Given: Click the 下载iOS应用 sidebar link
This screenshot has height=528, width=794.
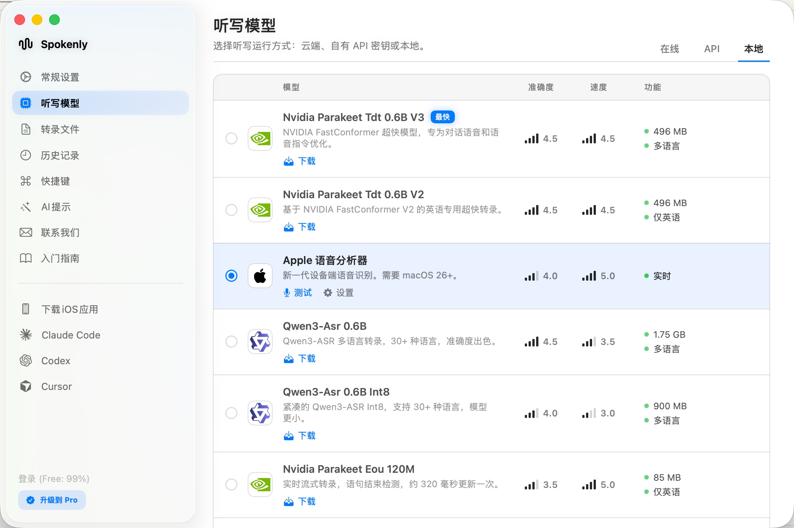Looking at the screenshot, I should point(101,309).
